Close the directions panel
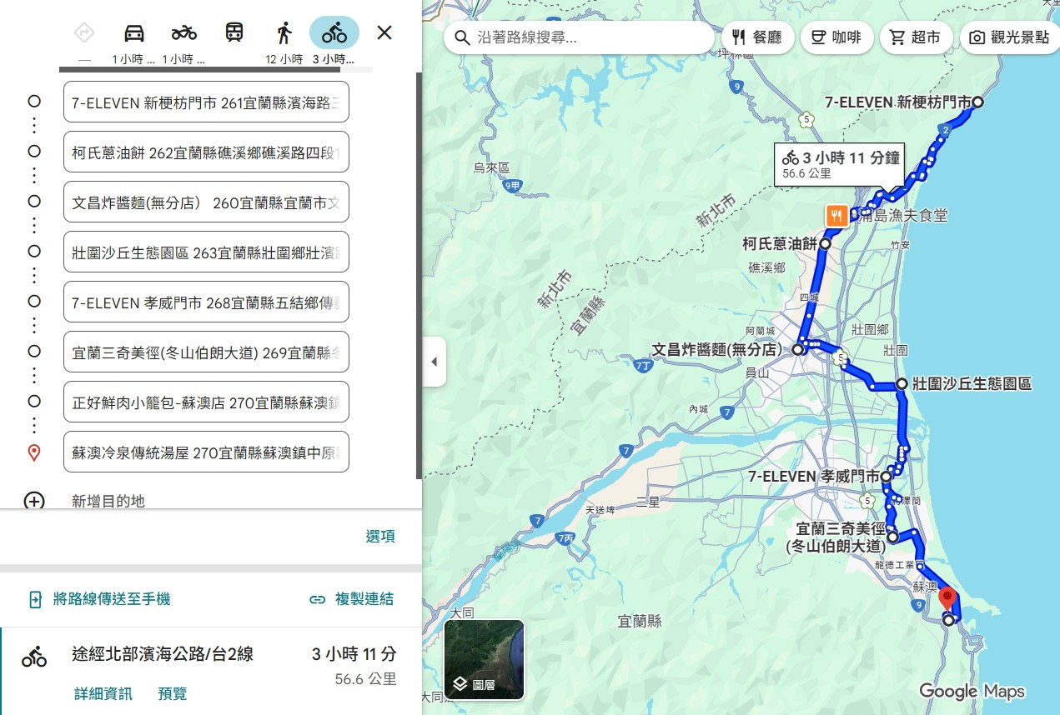 coord(384,33)
